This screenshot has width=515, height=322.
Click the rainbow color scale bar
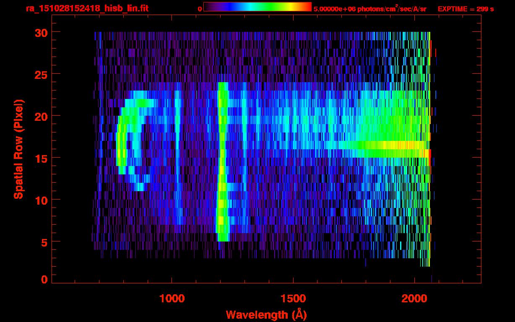(257, 7)
